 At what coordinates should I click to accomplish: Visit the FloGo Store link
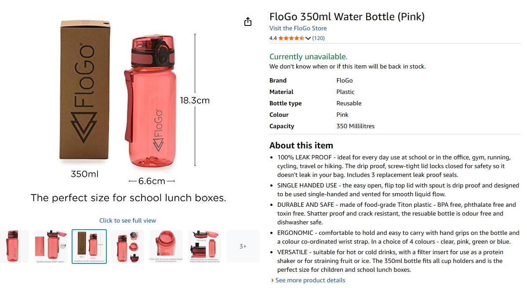(x=298, y=28)
